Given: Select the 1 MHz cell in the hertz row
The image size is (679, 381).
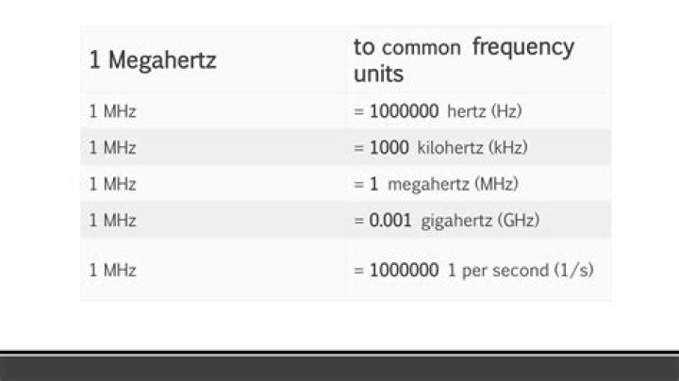Looking at the screenshot, I should tap(113, 111).
